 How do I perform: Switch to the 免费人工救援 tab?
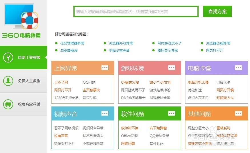pos(24,81)
